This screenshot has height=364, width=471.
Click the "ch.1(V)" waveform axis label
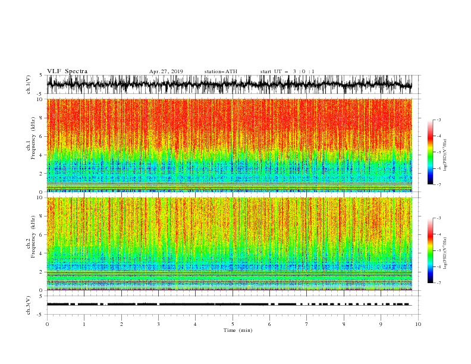click(29, 84)
